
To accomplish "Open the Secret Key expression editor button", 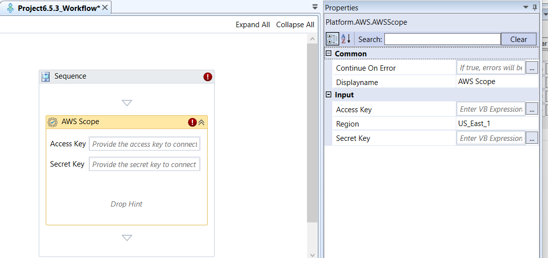I will [x=532, y=138].
